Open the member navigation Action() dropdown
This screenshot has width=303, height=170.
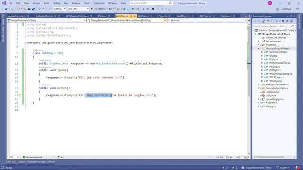pyautogui.click(x=207, y=20)
